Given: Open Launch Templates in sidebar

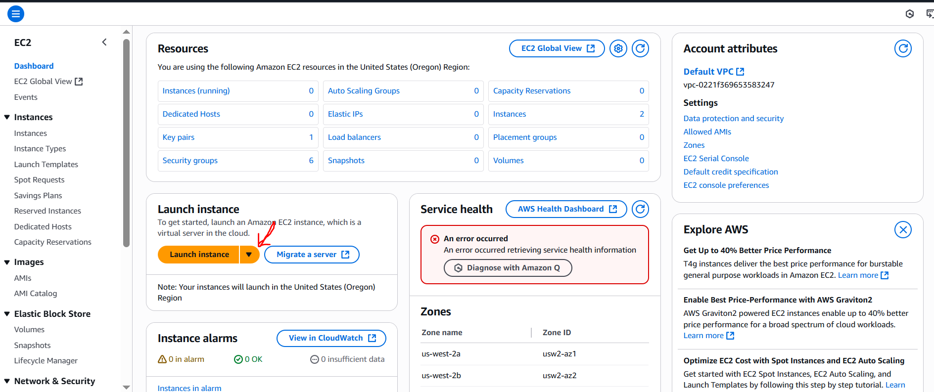Looking at the screenshot, I should pos(46,164).
